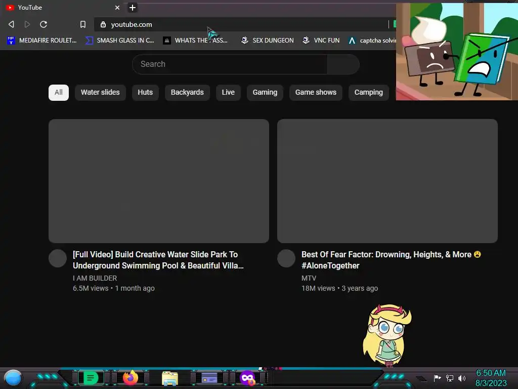Image resolution: width=518 pixels, height=389 pixels.
Task: Click the lock icon in address bar
Action: [x=103, y=24]
